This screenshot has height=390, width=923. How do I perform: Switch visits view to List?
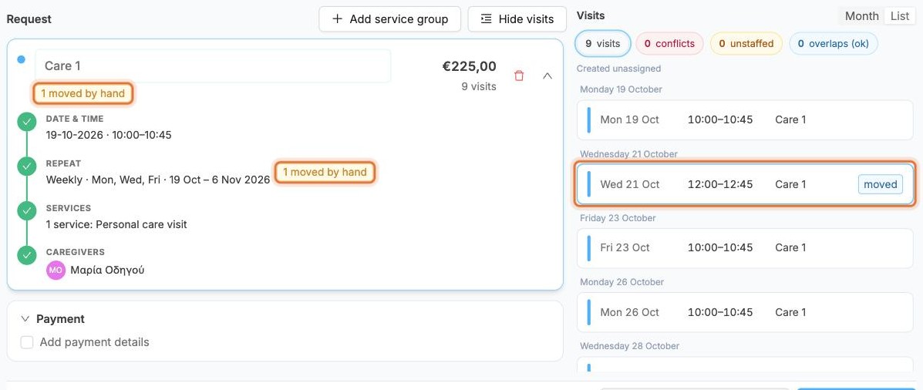click(899, 16)
